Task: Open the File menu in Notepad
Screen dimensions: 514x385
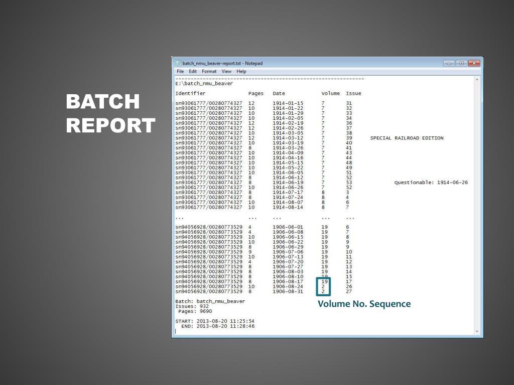Action: click(x=180, y=71)
